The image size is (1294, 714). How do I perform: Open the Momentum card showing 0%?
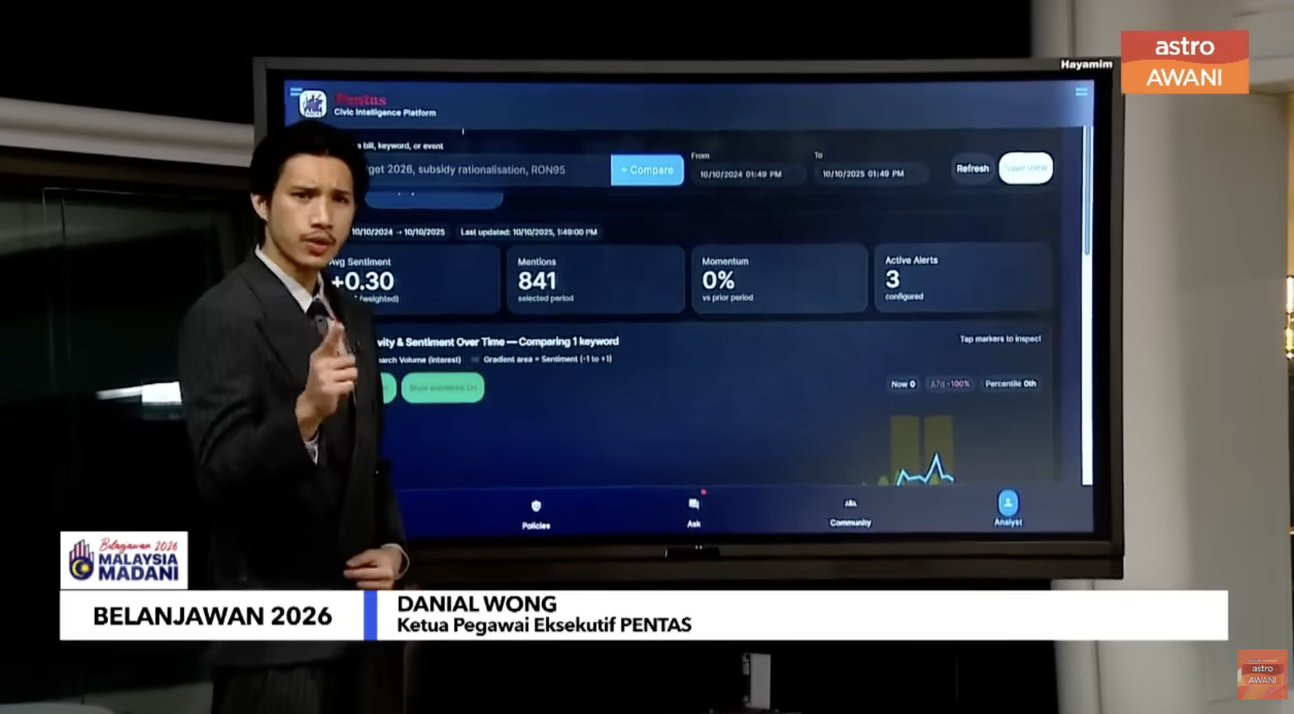pyautogui.click(x=779, y=278)
